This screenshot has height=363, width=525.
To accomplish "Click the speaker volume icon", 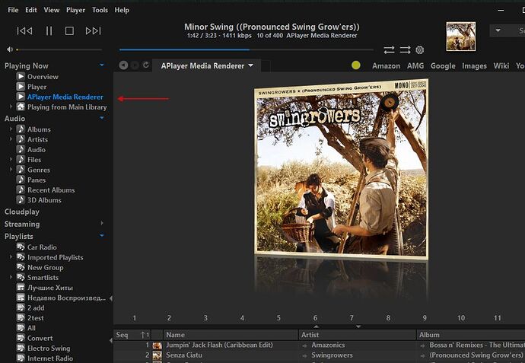I will 9,49.
